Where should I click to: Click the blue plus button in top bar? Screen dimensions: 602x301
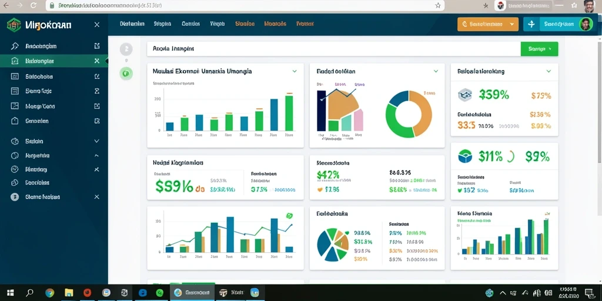531,24
